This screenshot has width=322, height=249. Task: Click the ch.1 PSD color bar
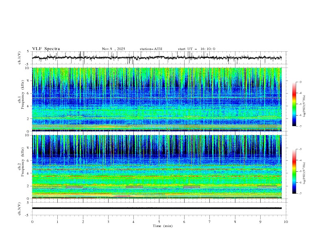coord(294,104)
